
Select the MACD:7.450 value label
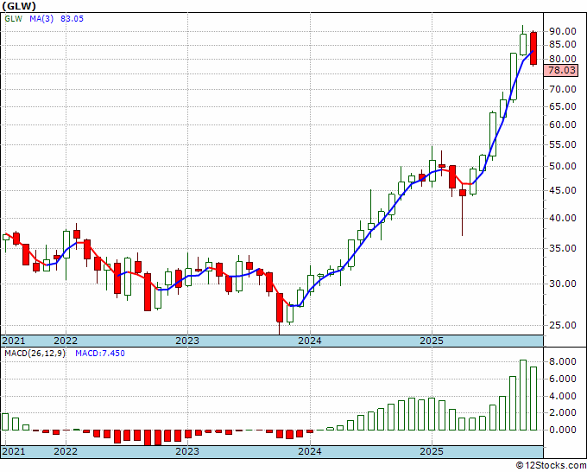point(100,354)
